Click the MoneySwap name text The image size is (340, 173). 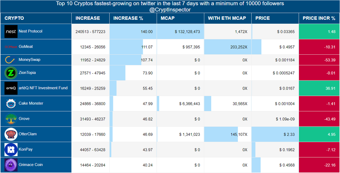click(x=30, y=60)
